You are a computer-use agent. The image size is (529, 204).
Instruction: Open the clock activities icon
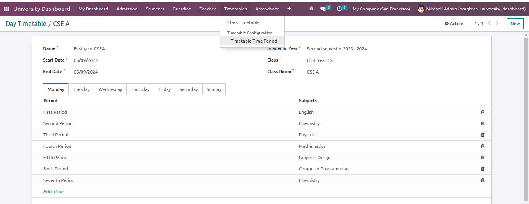point(339,9)
